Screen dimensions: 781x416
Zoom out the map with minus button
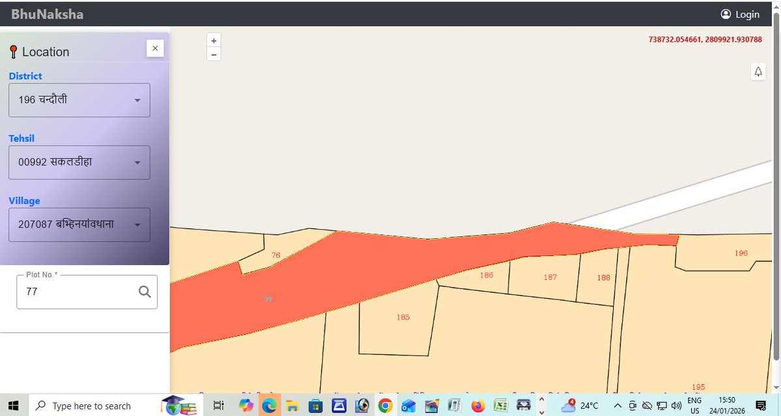point(213,54)
